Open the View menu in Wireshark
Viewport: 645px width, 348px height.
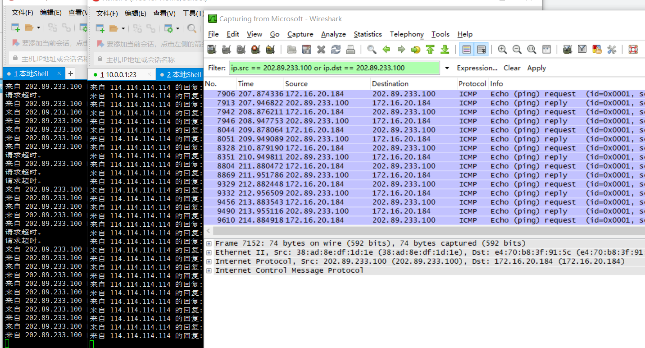coord(254,34)
